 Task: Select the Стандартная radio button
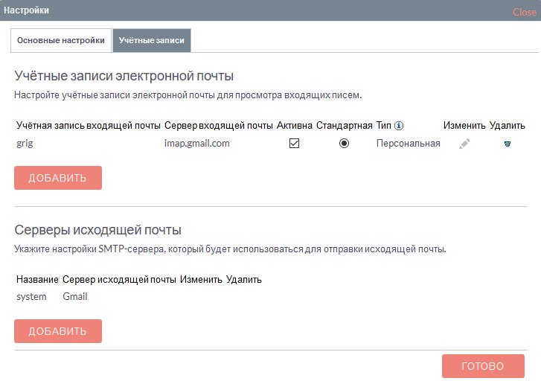[x=344, y=144]
